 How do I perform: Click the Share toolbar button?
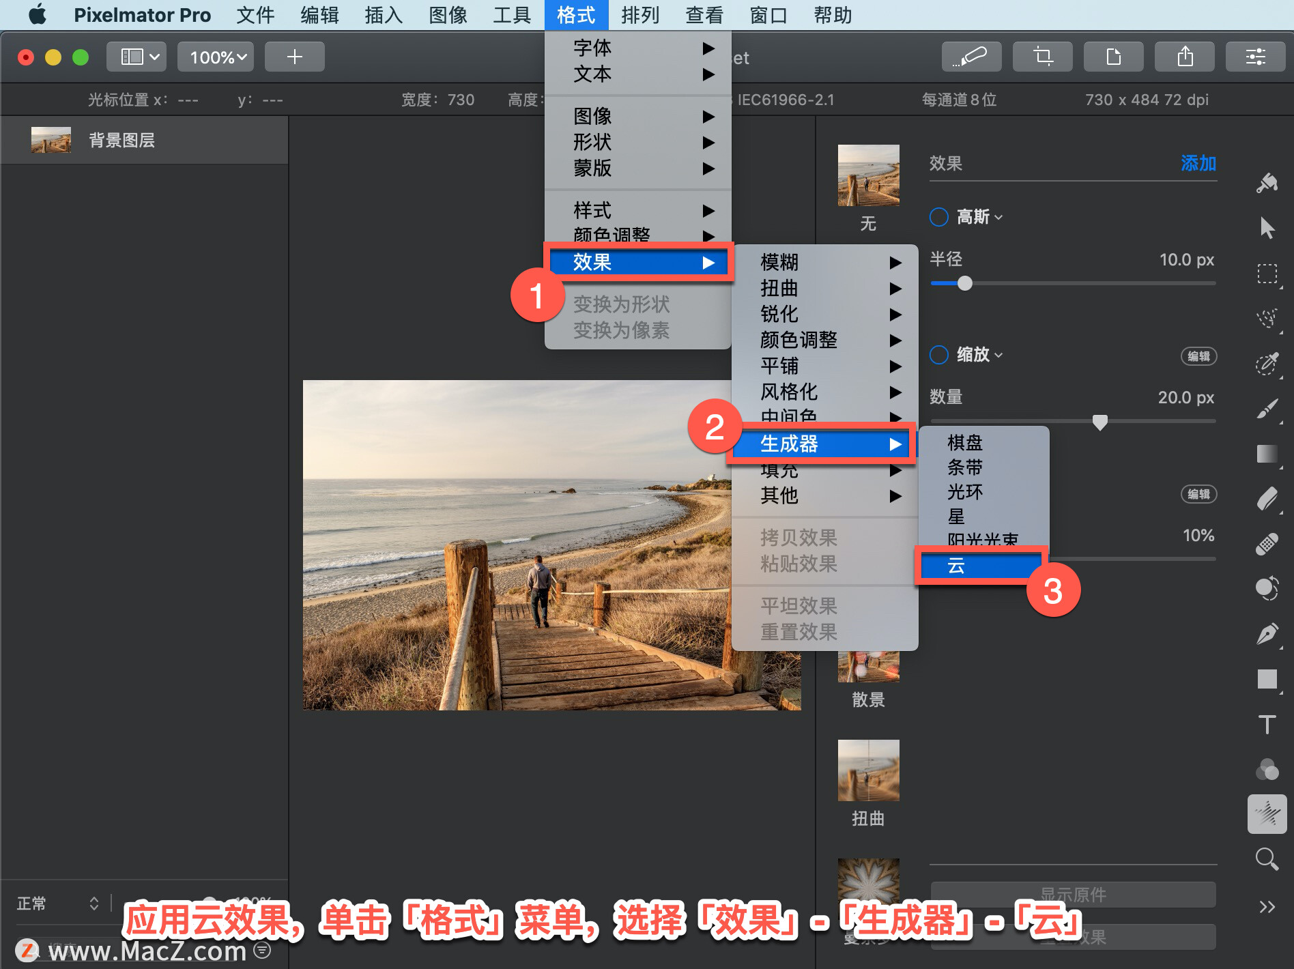[x=1184, y=57]
